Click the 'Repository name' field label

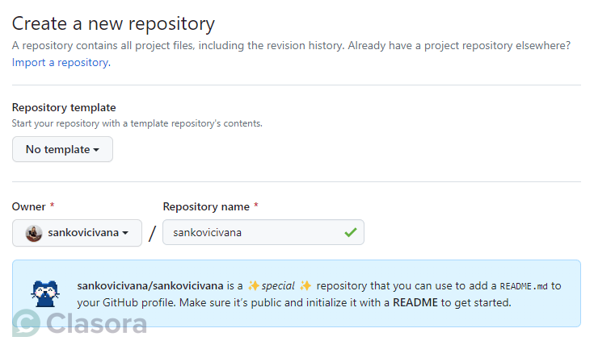tap(206, 206)
